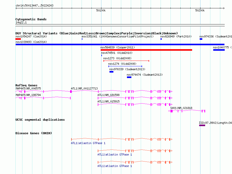Image resolution: width=232 pixels, height=174 pixels.
Task: Click the SAV1|NM_021818 gene label
Action: pyautogui.click(x=181, y=108)
